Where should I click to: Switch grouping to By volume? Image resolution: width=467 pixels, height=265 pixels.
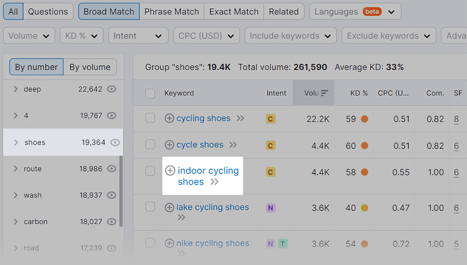pyautogui.click(x=90, y=67)
